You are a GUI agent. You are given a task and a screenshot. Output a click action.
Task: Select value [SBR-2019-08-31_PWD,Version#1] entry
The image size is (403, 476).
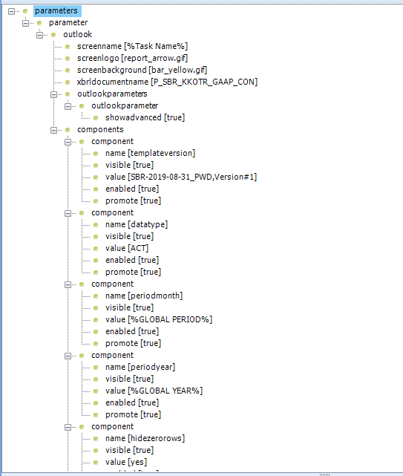tap(181, 177)
